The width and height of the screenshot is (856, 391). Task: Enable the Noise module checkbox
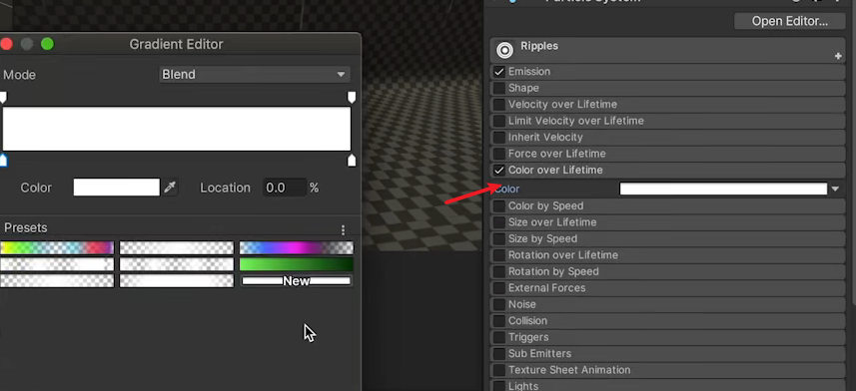tap(499, 304)
